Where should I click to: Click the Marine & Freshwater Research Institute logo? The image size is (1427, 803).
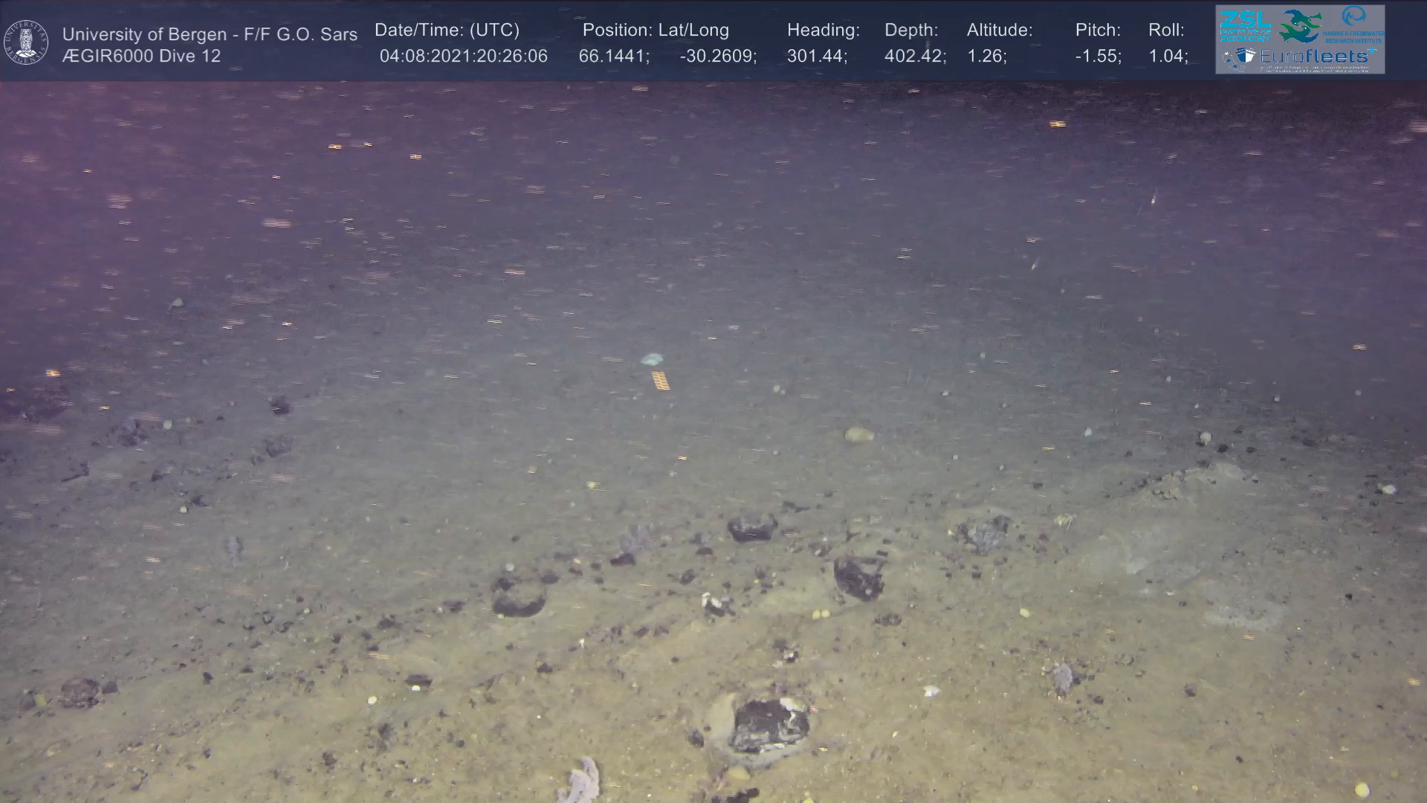(1354, 25)
